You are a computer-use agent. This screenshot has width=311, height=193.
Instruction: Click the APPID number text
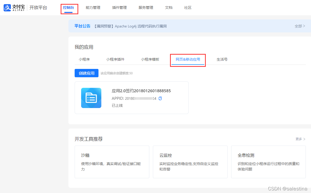click(x=141, y=98)
